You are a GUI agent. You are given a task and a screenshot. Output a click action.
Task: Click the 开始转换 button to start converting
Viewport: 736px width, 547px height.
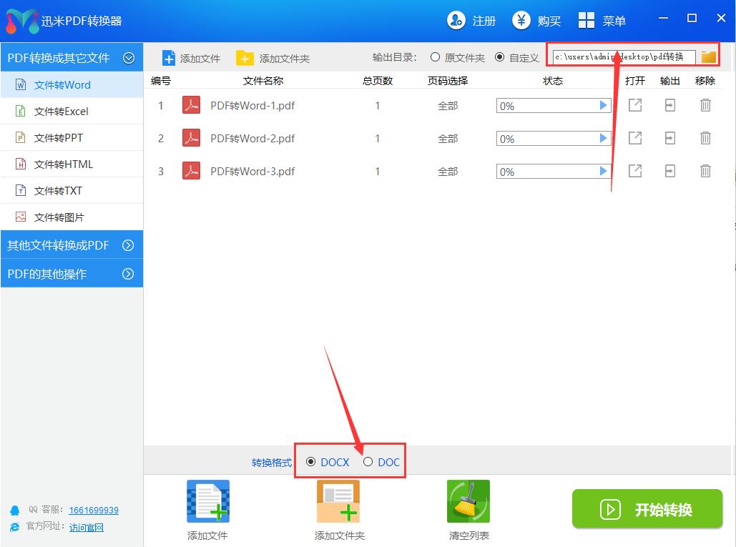coord(646,509)
